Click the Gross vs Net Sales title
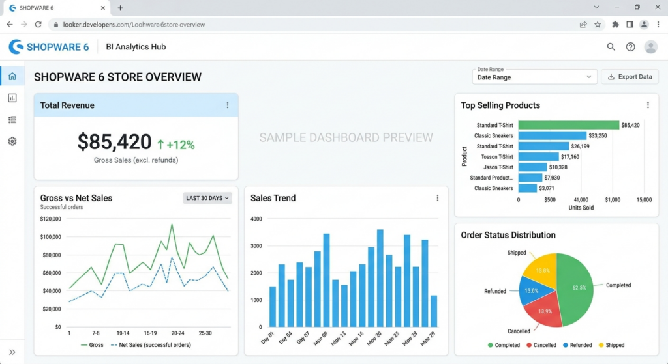The image size is (668, 364). point(76,198)
